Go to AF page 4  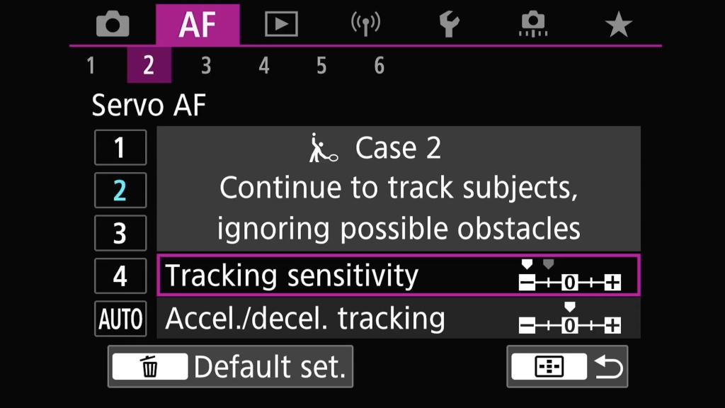click(x=264, y=65)
